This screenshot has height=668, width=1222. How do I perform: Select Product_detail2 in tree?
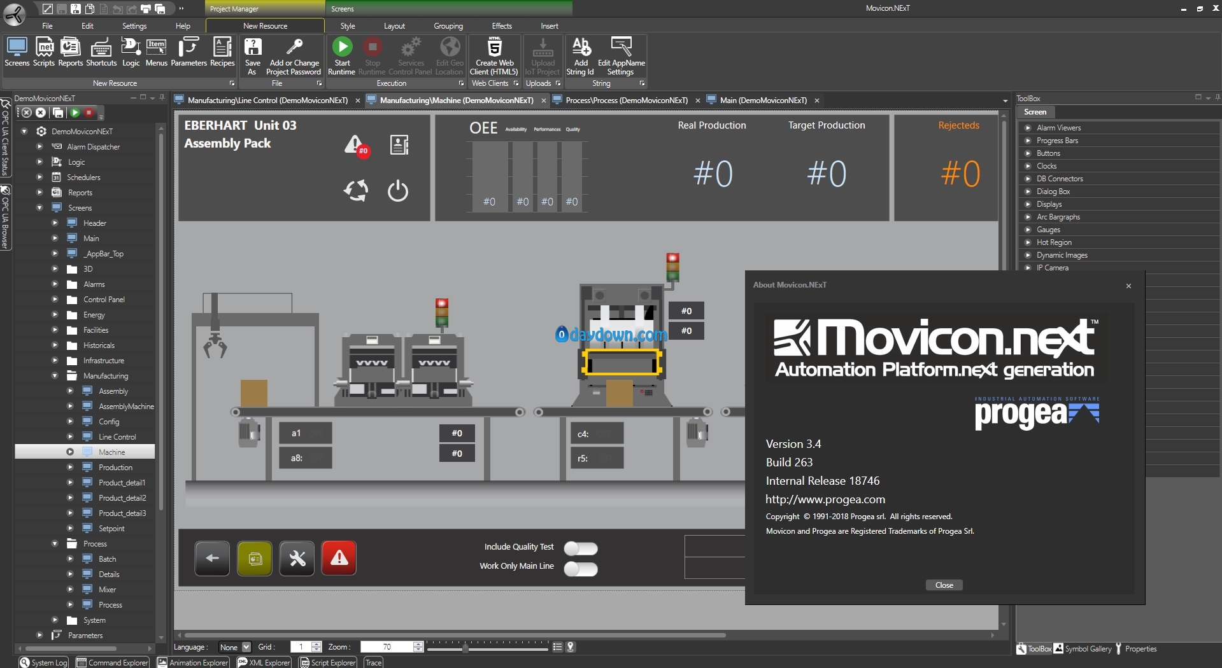[122, 498]
